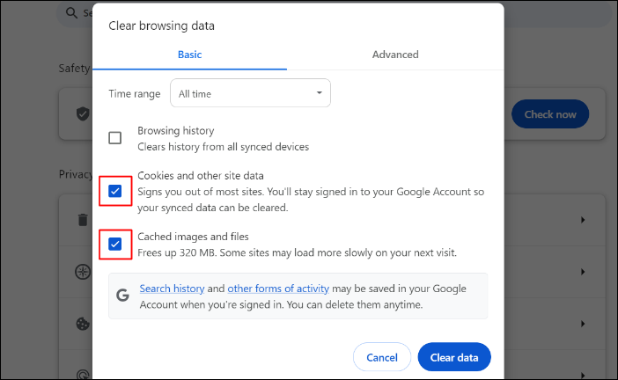The width and height of the screenshot is (618, 380).
Task: Switch to the Advanced tab
Action: coord(395,55)
